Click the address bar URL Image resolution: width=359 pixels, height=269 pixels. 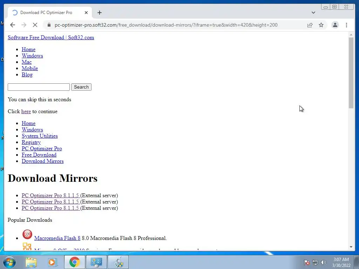click(166, 25)
